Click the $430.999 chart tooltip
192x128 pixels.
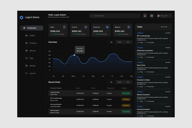pyautogui.click(x=80, y=50)
